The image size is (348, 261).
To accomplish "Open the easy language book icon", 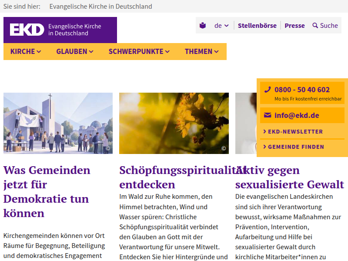I will [202, 26].
